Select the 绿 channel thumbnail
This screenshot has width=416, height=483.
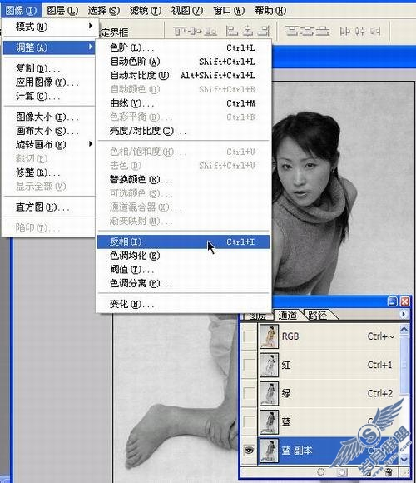pyautogui.click(x=270, y=393)
